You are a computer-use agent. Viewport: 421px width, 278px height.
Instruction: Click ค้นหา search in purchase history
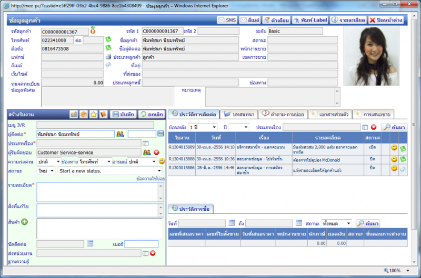[368, 223]
